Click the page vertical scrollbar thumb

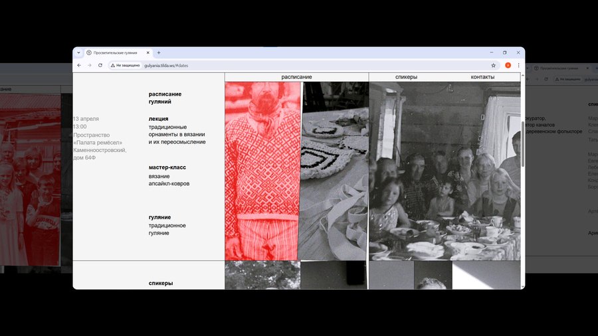tap(522, 144)
